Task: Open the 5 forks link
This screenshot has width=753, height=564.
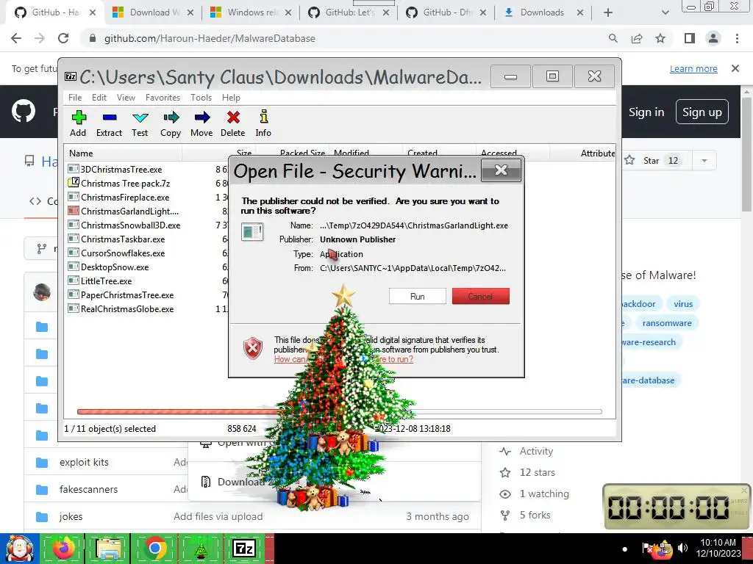Action: tap(535, 515)
